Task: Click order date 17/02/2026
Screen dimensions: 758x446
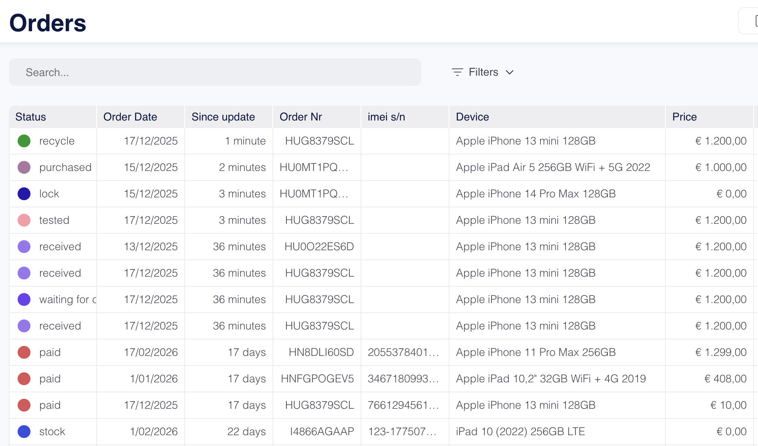Action: point(151,352)
